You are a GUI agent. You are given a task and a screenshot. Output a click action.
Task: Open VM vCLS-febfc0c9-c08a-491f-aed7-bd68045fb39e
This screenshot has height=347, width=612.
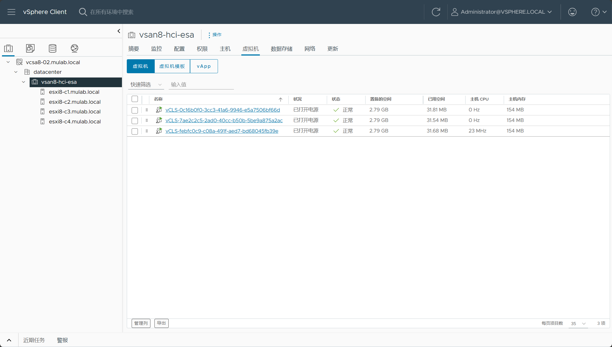tap(222, 131)
